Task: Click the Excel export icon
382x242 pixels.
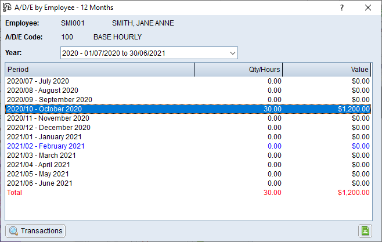Action: click(365, 230)
